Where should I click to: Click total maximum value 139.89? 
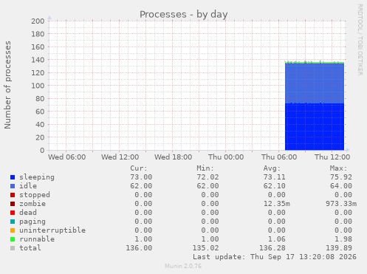[339, 248]
